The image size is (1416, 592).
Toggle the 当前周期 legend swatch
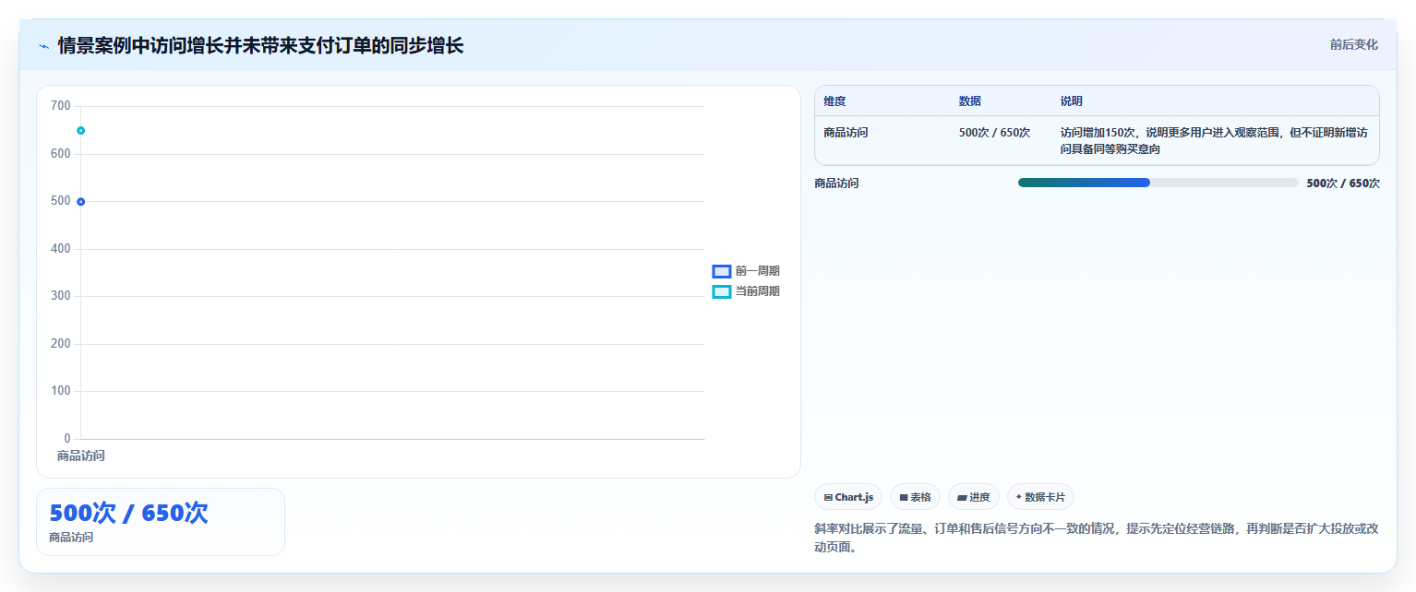722,291
